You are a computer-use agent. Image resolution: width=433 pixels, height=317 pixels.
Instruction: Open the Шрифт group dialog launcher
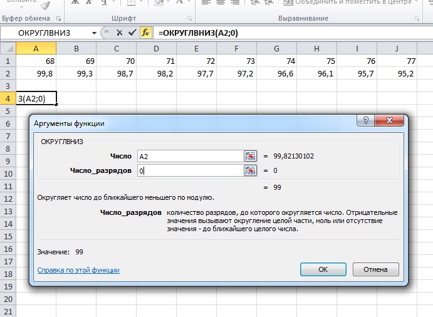pos(189,19)
